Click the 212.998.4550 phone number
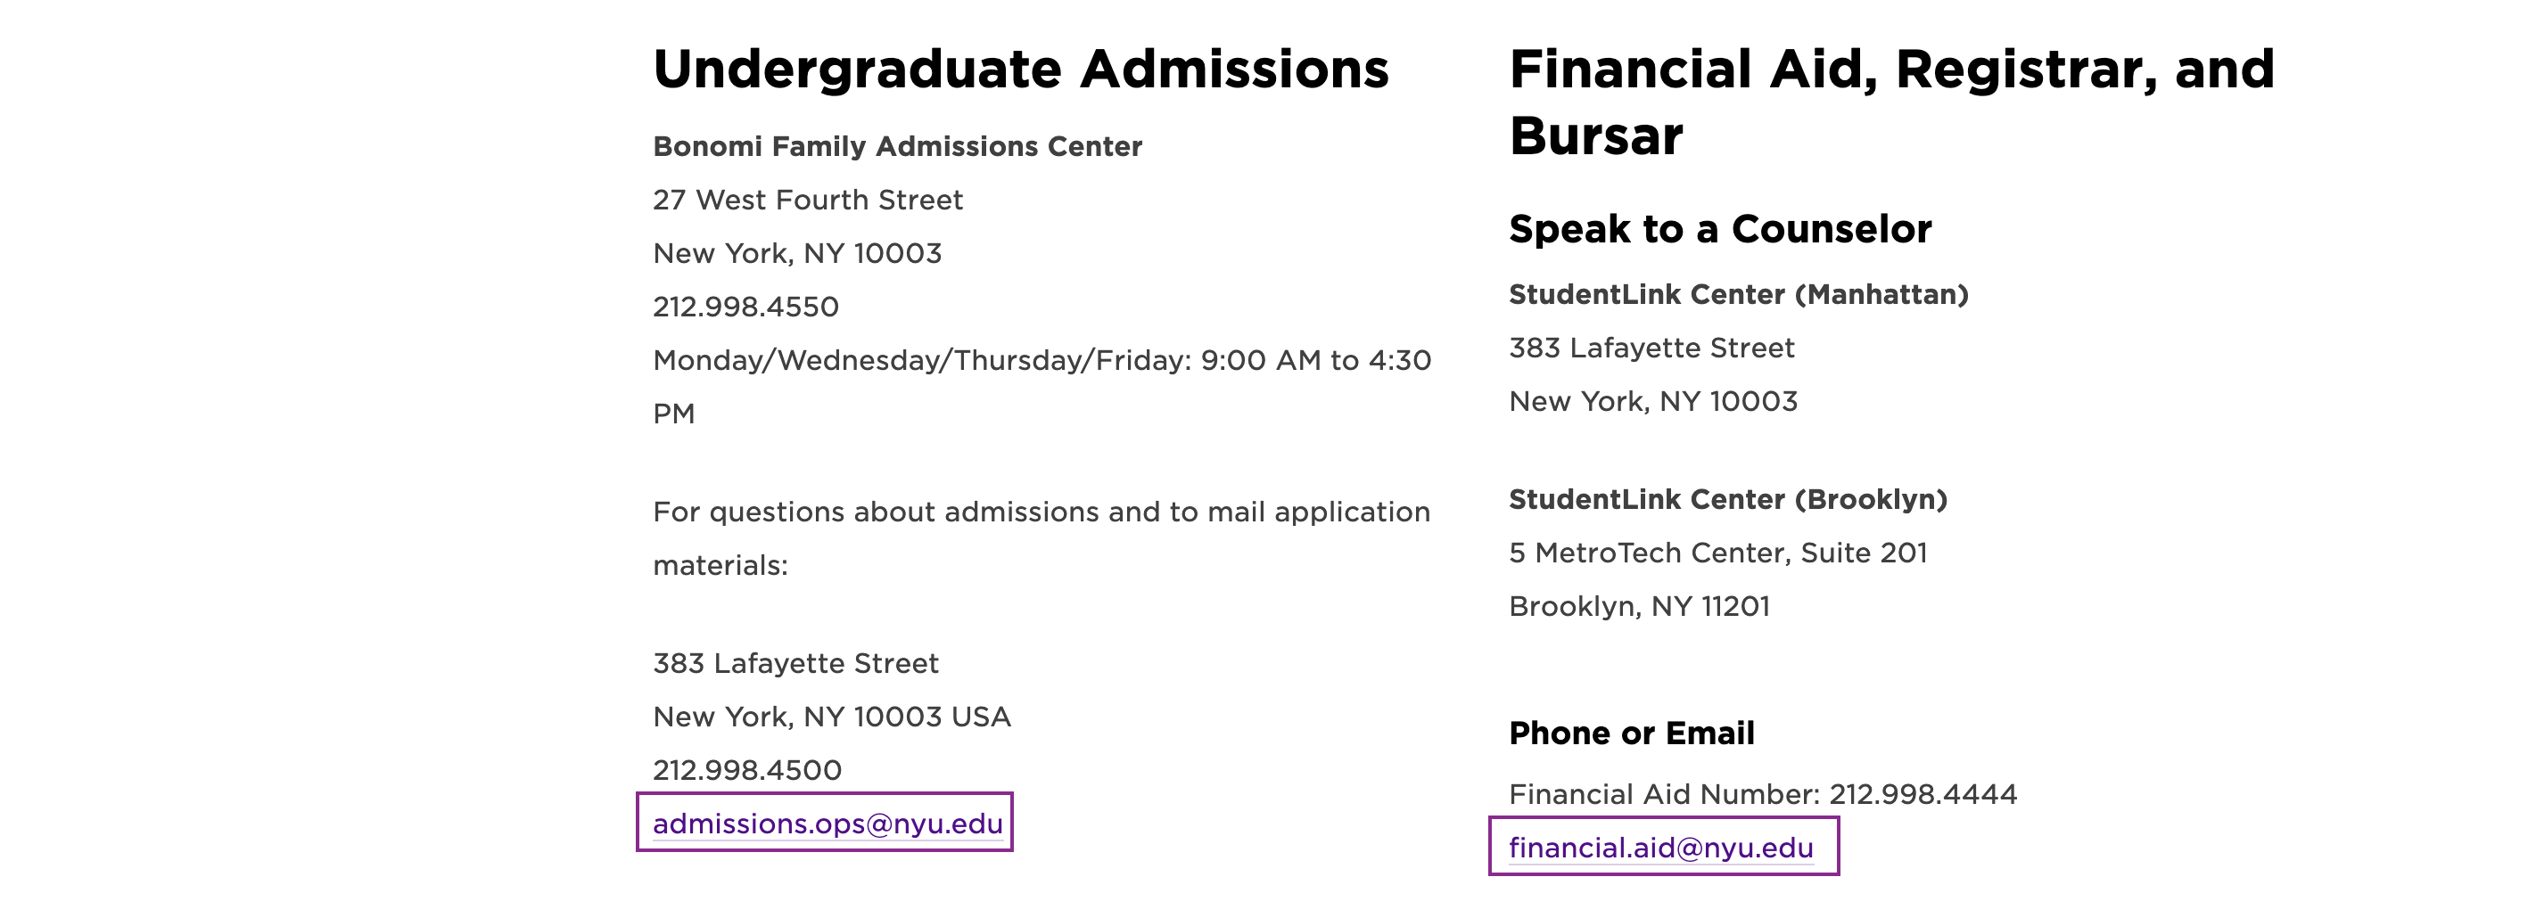 [x=745, y=307]
